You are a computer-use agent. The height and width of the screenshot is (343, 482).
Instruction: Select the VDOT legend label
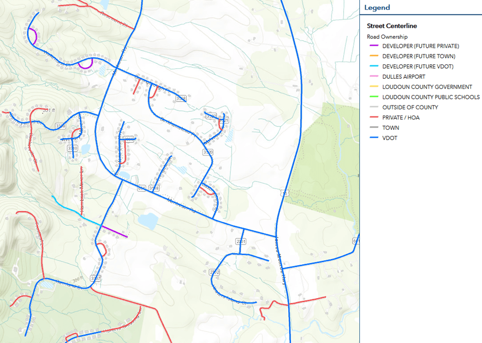pyautogui.click(x=390, y=138)
